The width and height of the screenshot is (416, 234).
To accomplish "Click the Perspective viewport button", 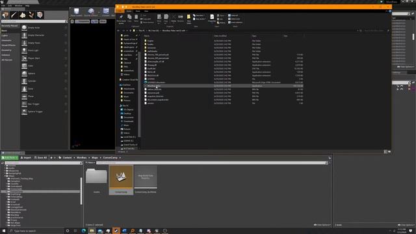I will coord(83,21).
